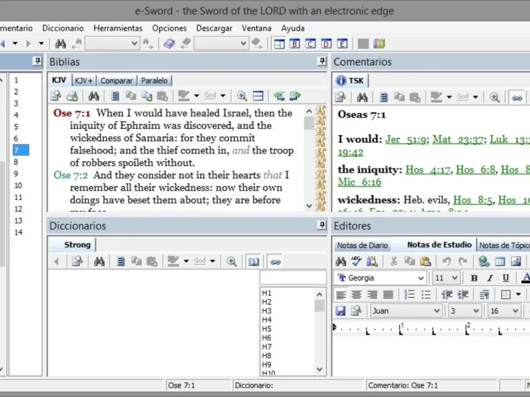Image resolution: width=530 pixels, height=397 pixels.
Task: Select the window layout icon in main toolbar
Action: 279,44
